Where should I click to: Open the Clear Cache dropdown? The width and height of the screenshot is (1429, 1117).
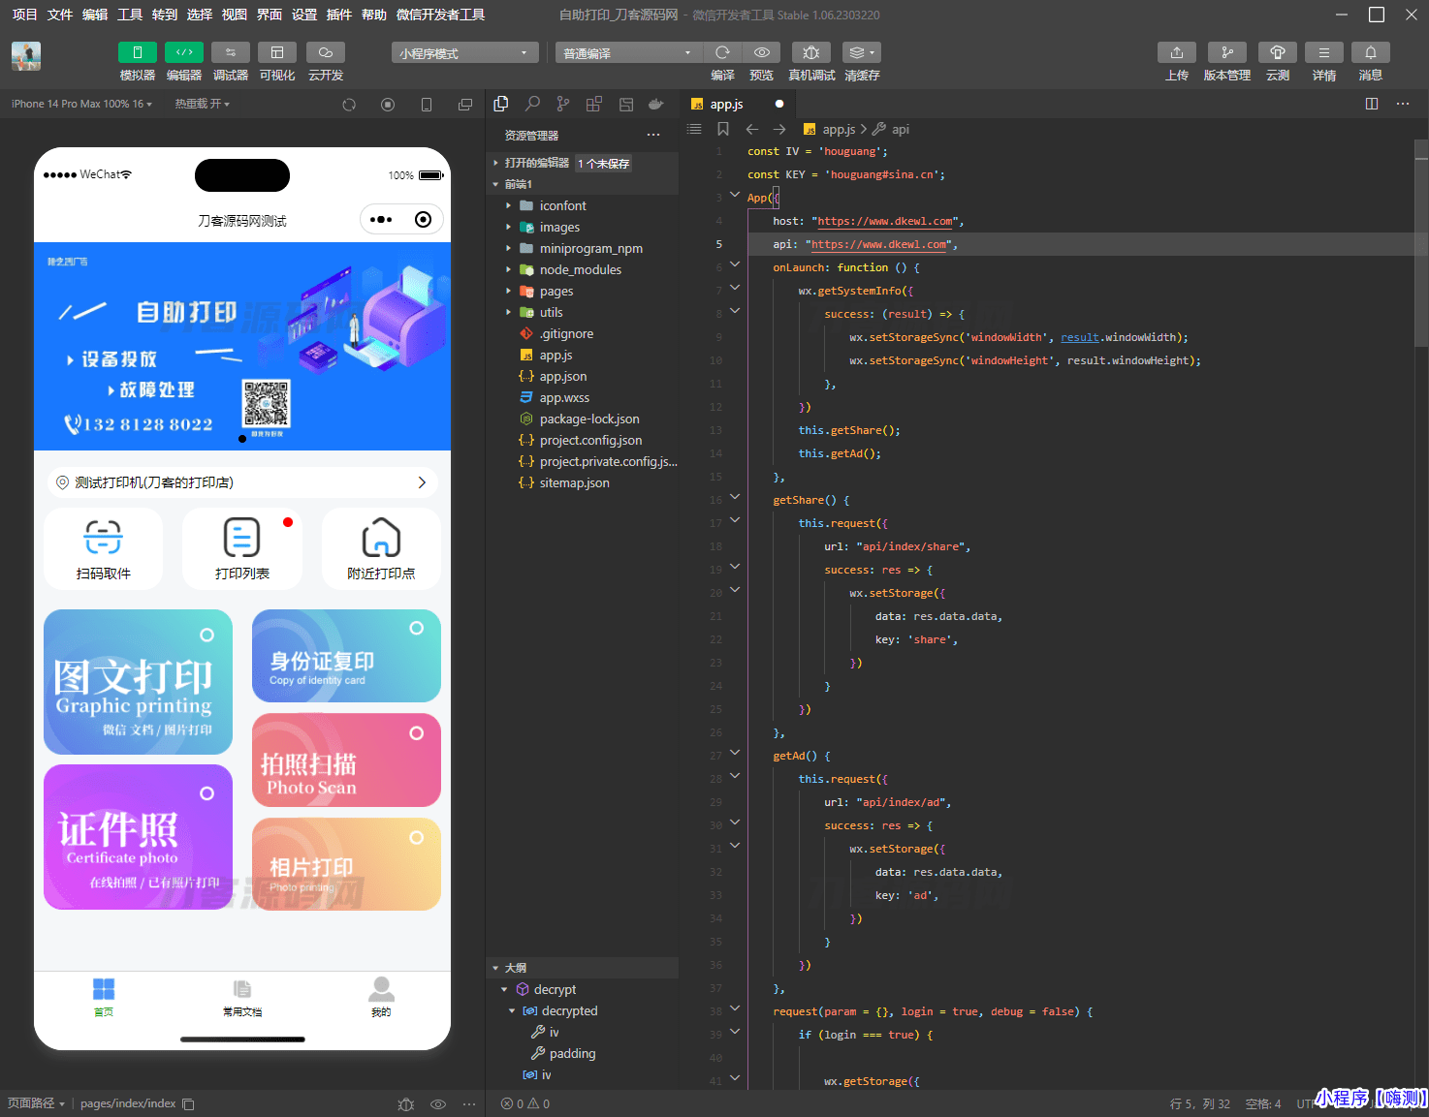(861, 52)
